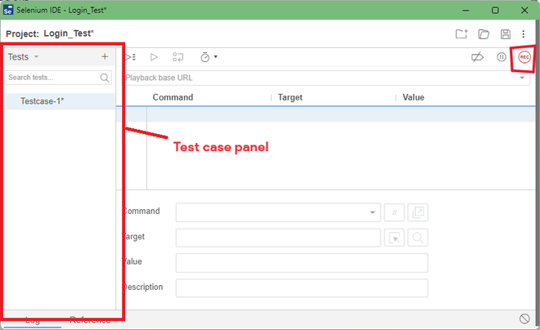The image size is (540, 330).
Task: Switch to the Reference tab
Action: click(x=90, y=321)
